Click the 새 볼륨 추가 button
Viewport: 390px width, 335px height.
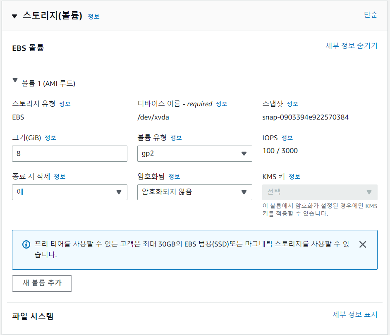[41, 283]
